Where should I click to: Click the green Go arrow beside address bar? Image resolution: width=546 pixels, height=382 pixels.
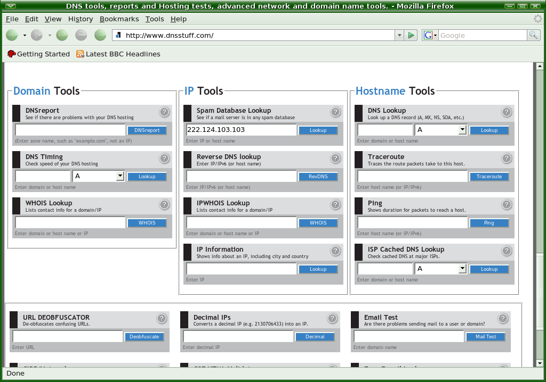pyautogui.click(x=411, y=35)
